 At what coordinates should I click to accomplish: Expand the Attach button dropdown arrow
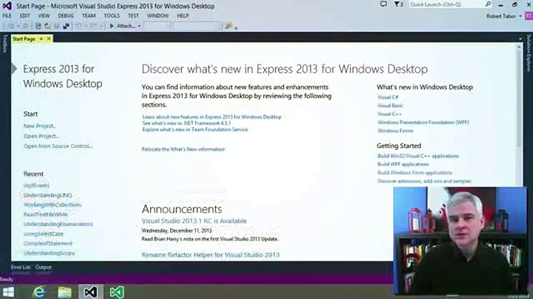[x=139, y=26]
